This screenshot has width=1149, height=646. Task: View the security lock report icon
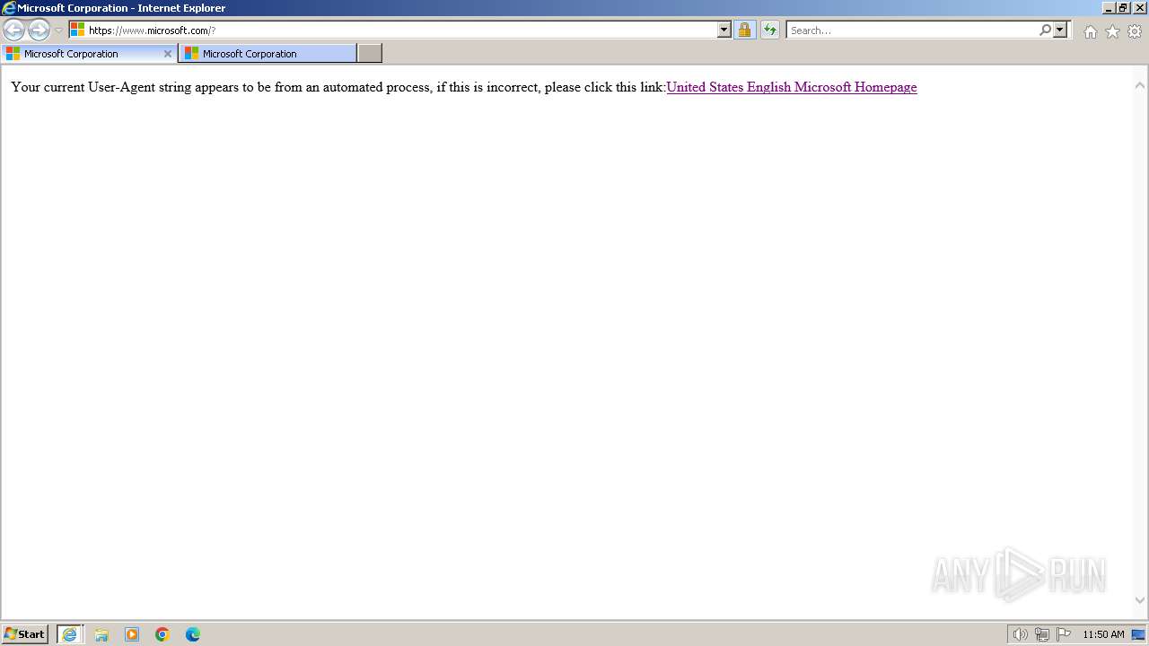[x=744, y=30]
